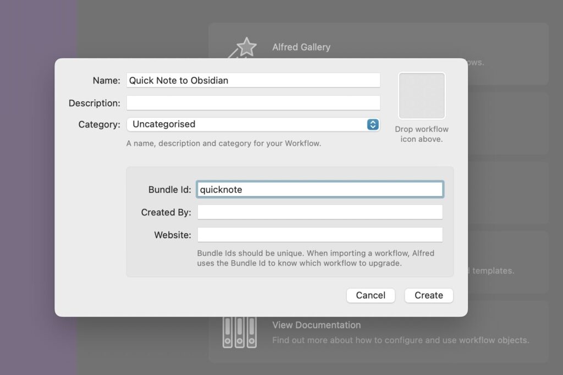Click the Name field containing Quick Note to Obsidian

[253, 80]
